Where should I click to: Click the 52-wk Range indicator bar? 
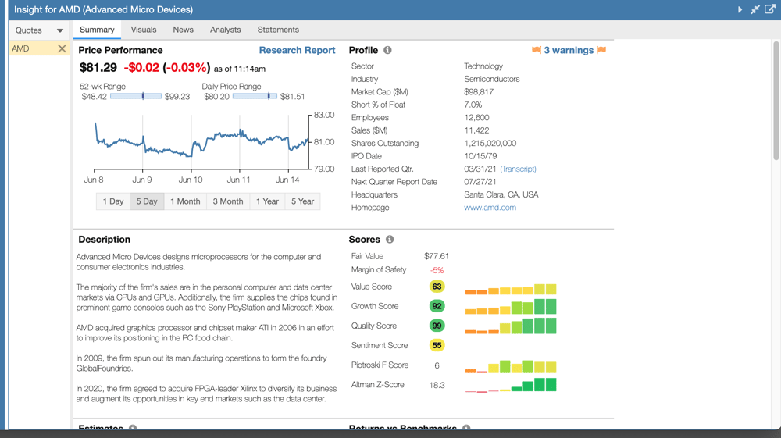pos(135,96)
